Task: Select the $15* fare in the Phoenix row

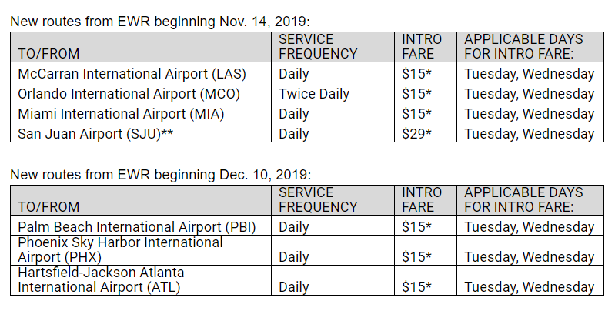Action: click(416, 256)
